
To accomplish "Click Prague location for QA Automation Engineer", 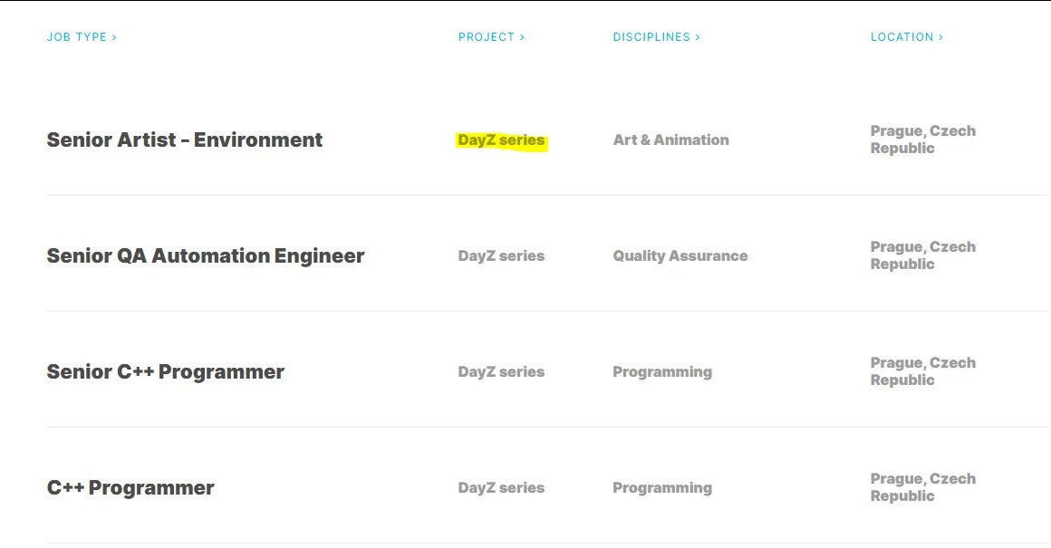I will pos(922,255).
